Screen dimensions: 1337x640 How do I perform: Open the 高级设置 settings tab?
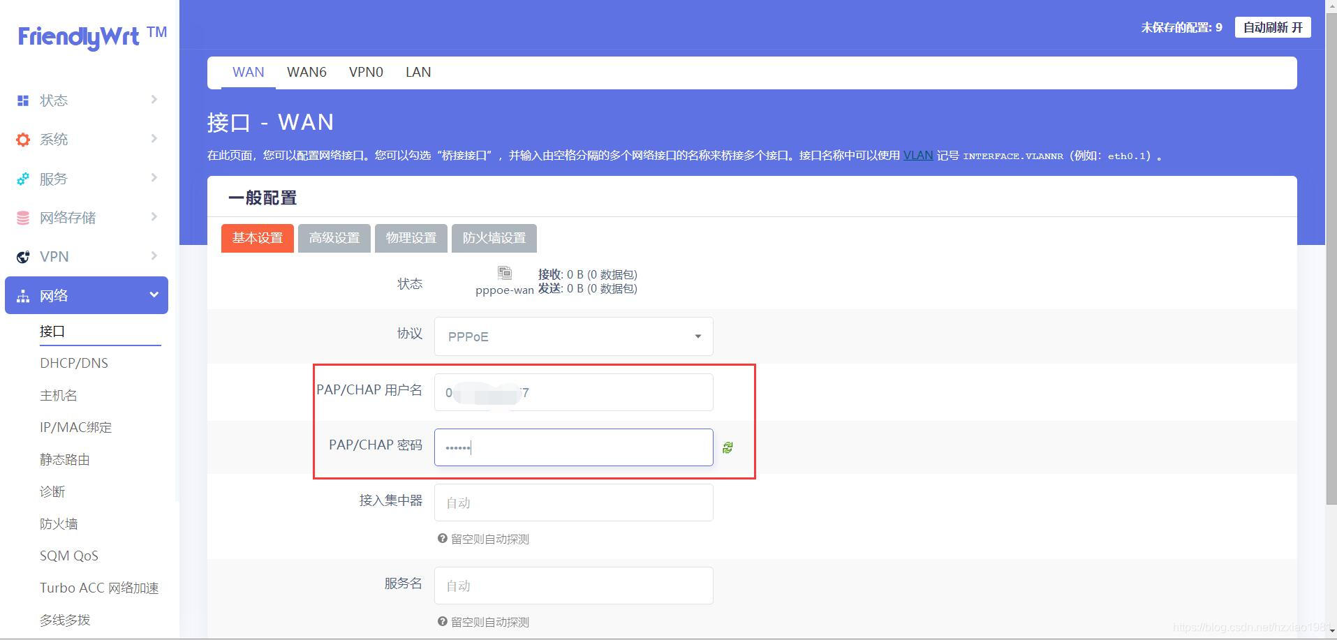point(334,238)
